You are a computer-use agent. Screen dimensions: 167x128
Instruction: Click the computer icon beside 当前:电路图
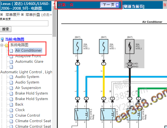tap(2, 40)
